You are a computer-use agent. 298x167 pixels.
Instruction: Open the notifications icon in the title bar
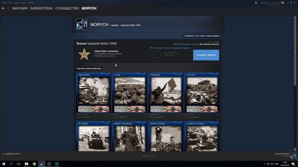[x=256, y=3]
